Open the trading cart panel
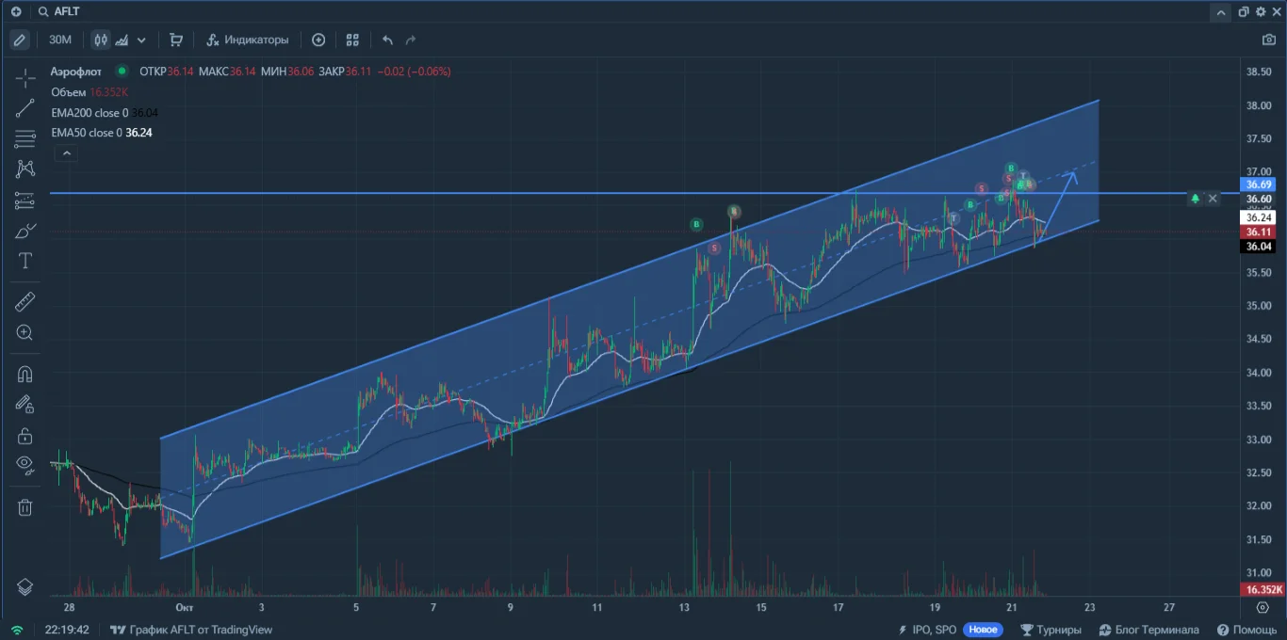This screenshot has width=1287, height=640. pyautogui.click(x=176, y=40)
